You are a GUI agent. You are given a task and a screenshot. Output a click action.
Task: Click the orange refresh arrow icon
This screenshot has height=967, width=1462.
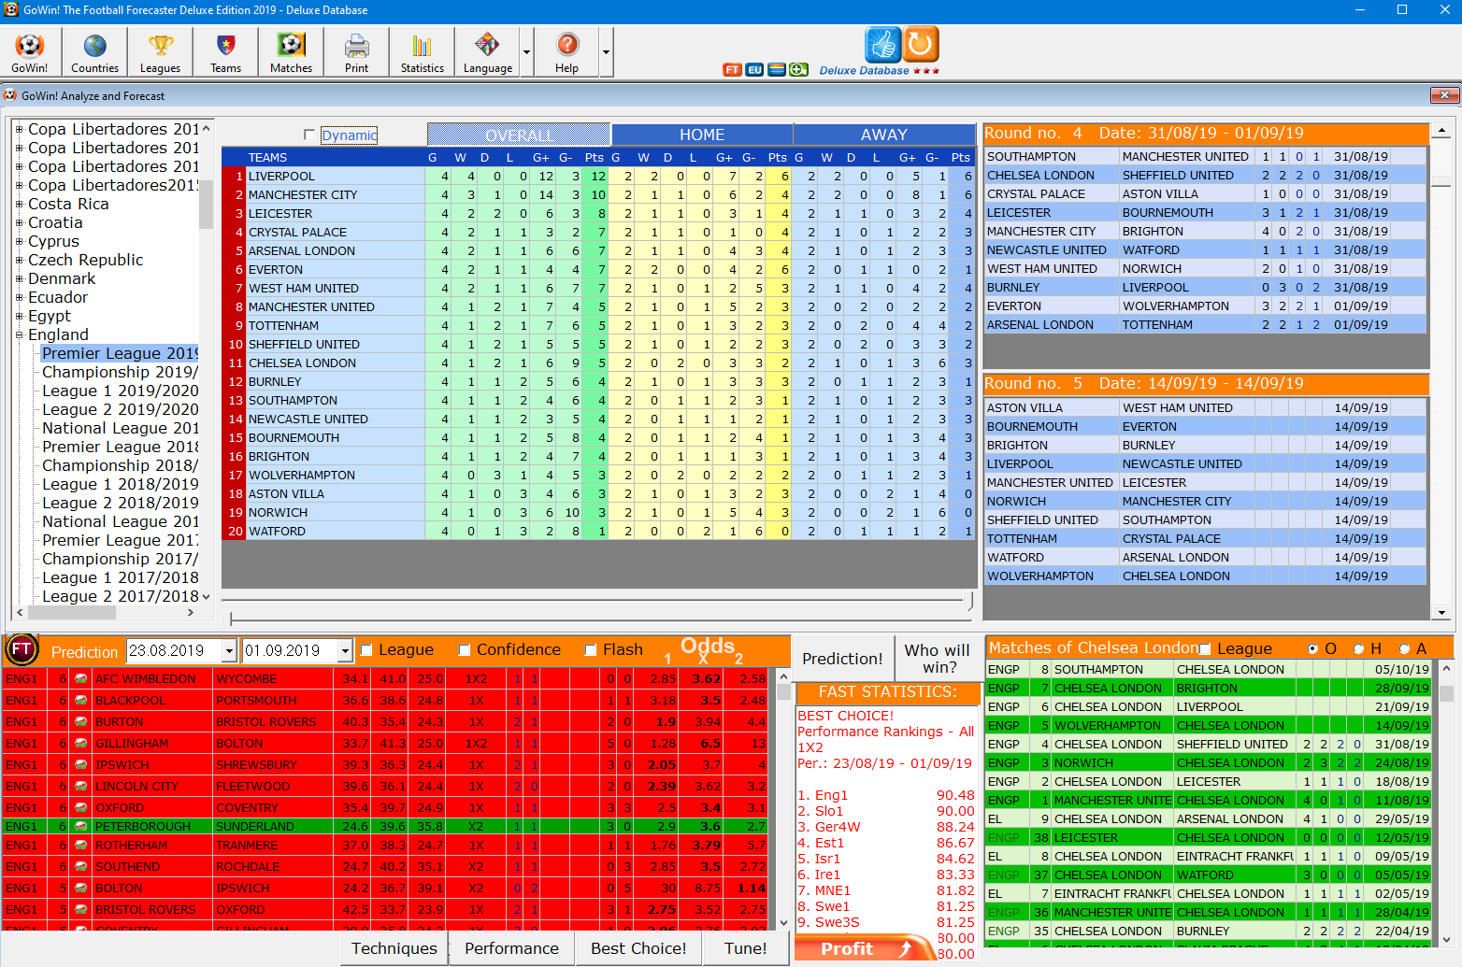[921, 44]
